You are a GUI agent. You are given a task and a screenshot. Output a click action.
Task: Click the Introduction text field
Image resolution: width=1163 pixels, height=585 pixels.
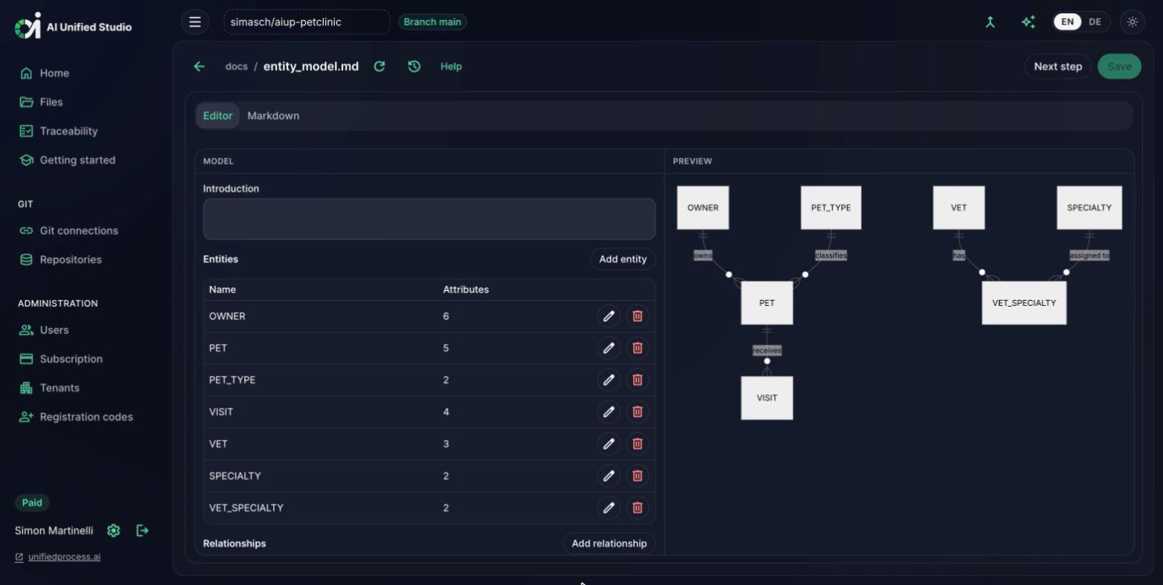[x=429, y=219]
